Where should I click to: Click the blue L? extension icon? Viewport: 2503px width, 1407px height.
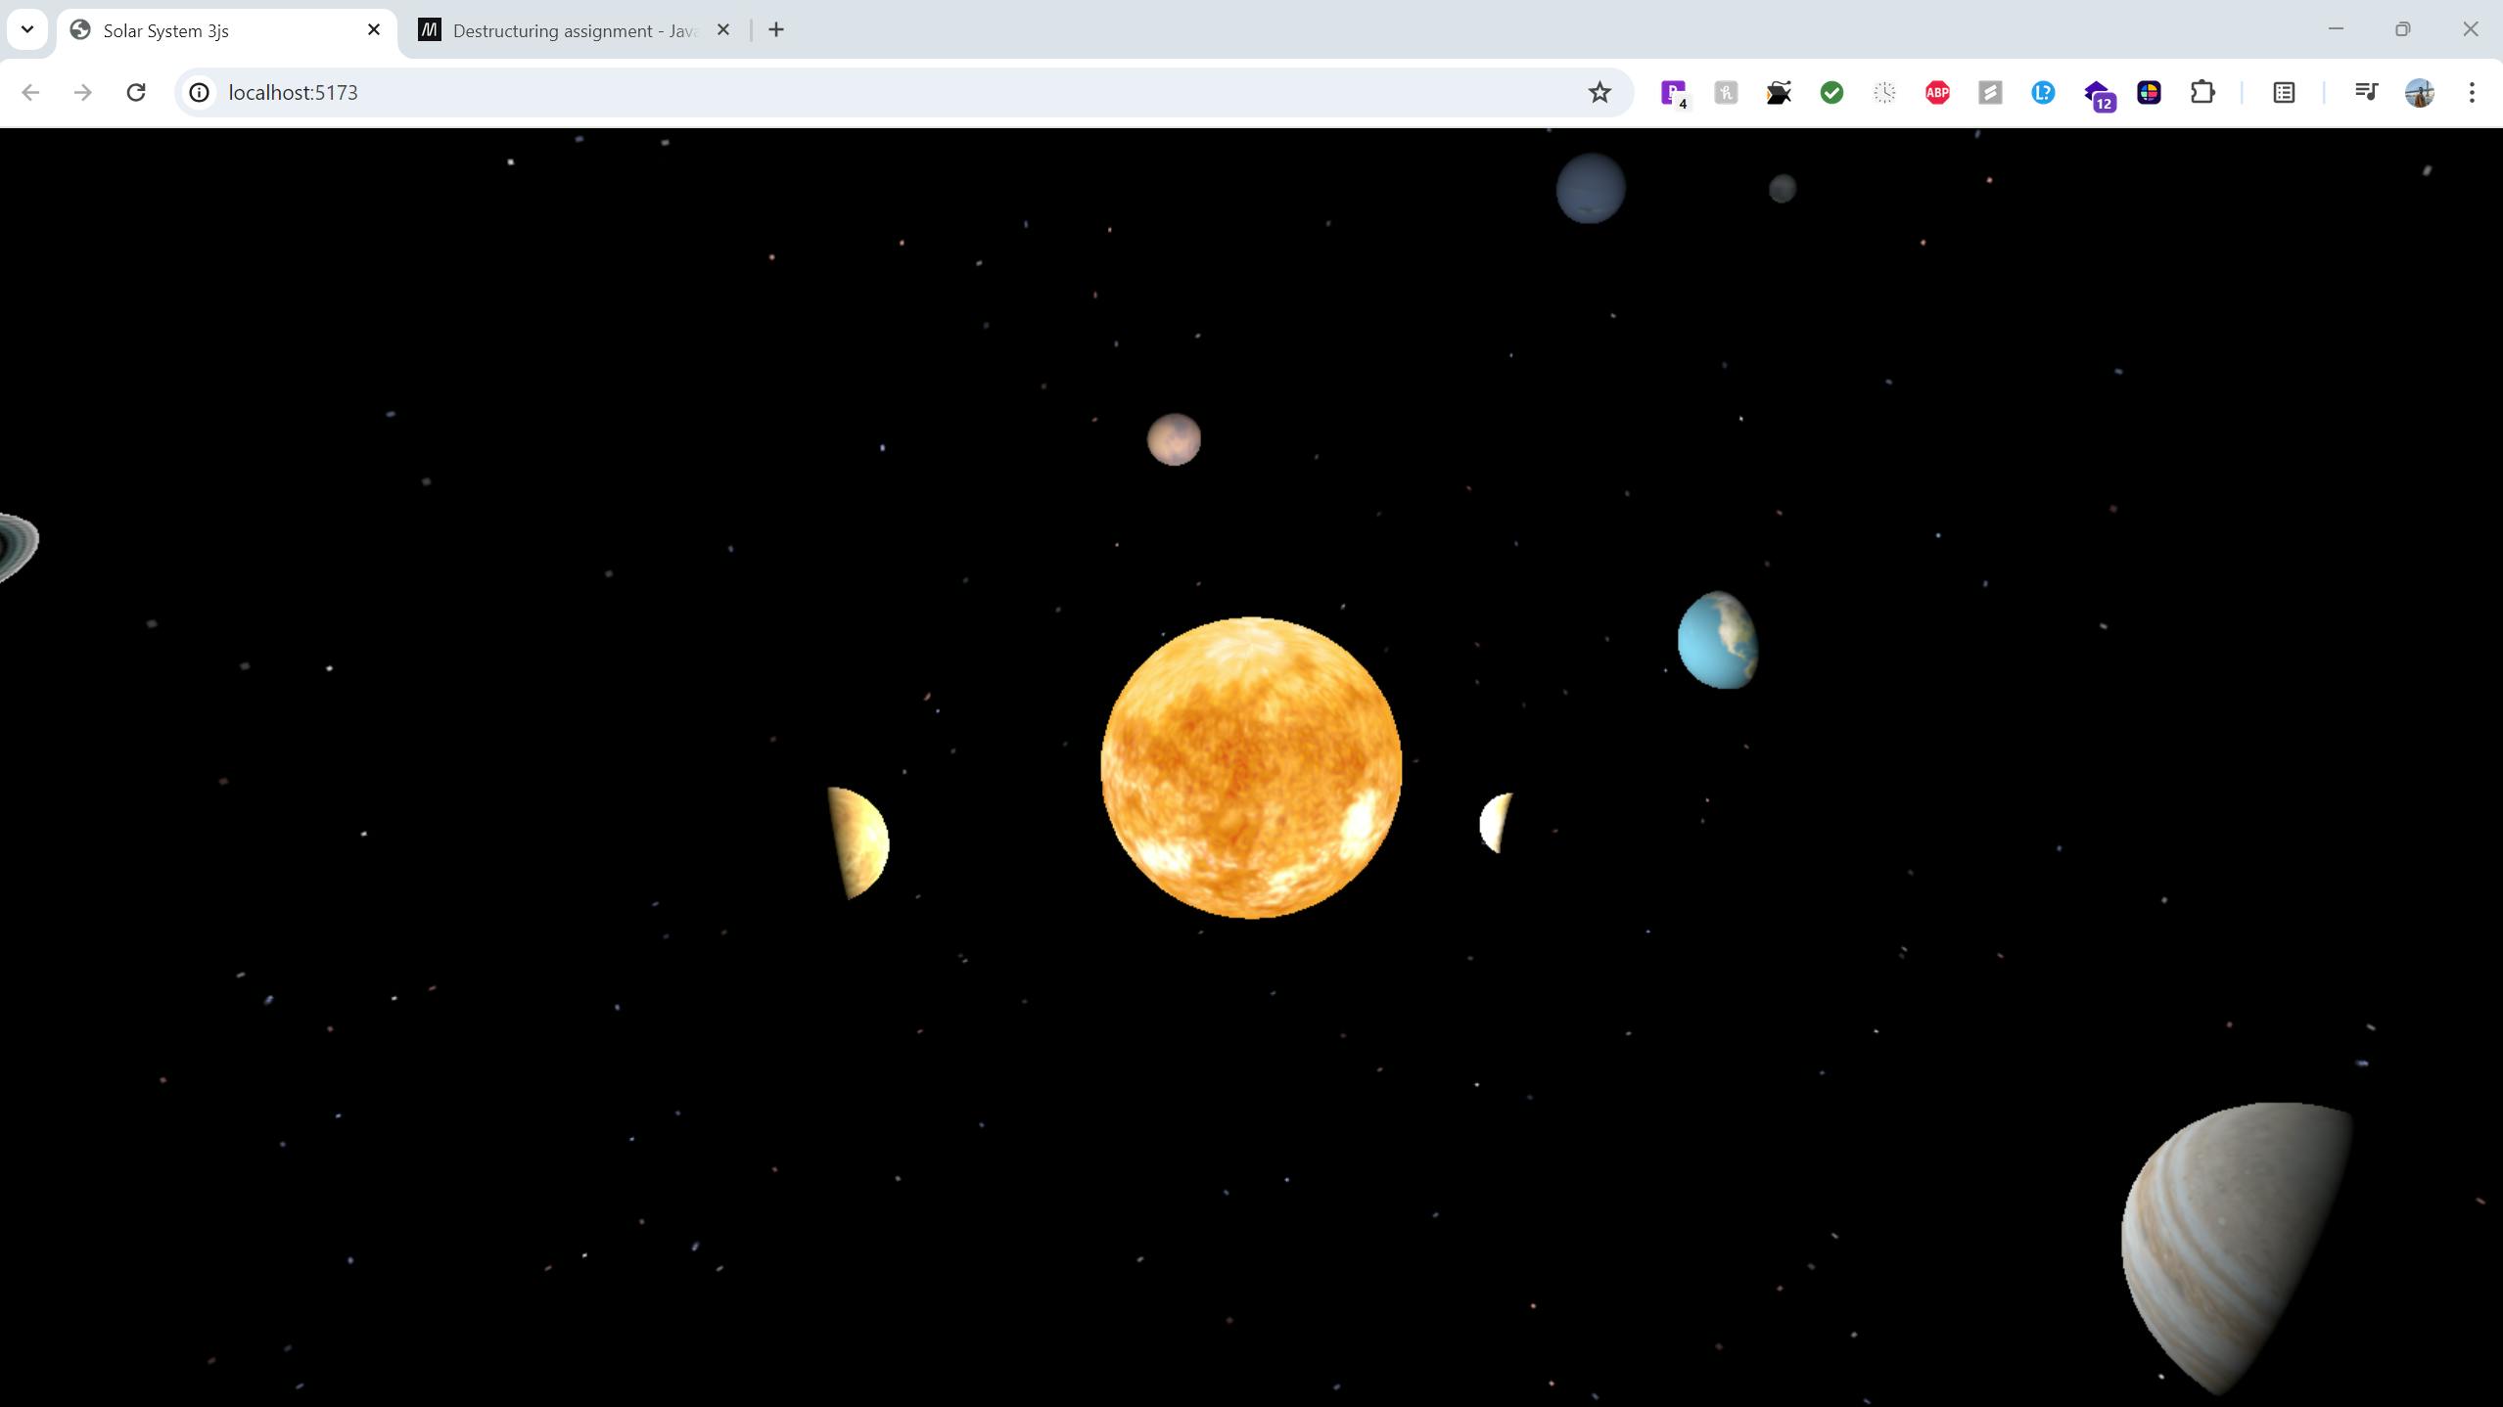coord(2043,92)
